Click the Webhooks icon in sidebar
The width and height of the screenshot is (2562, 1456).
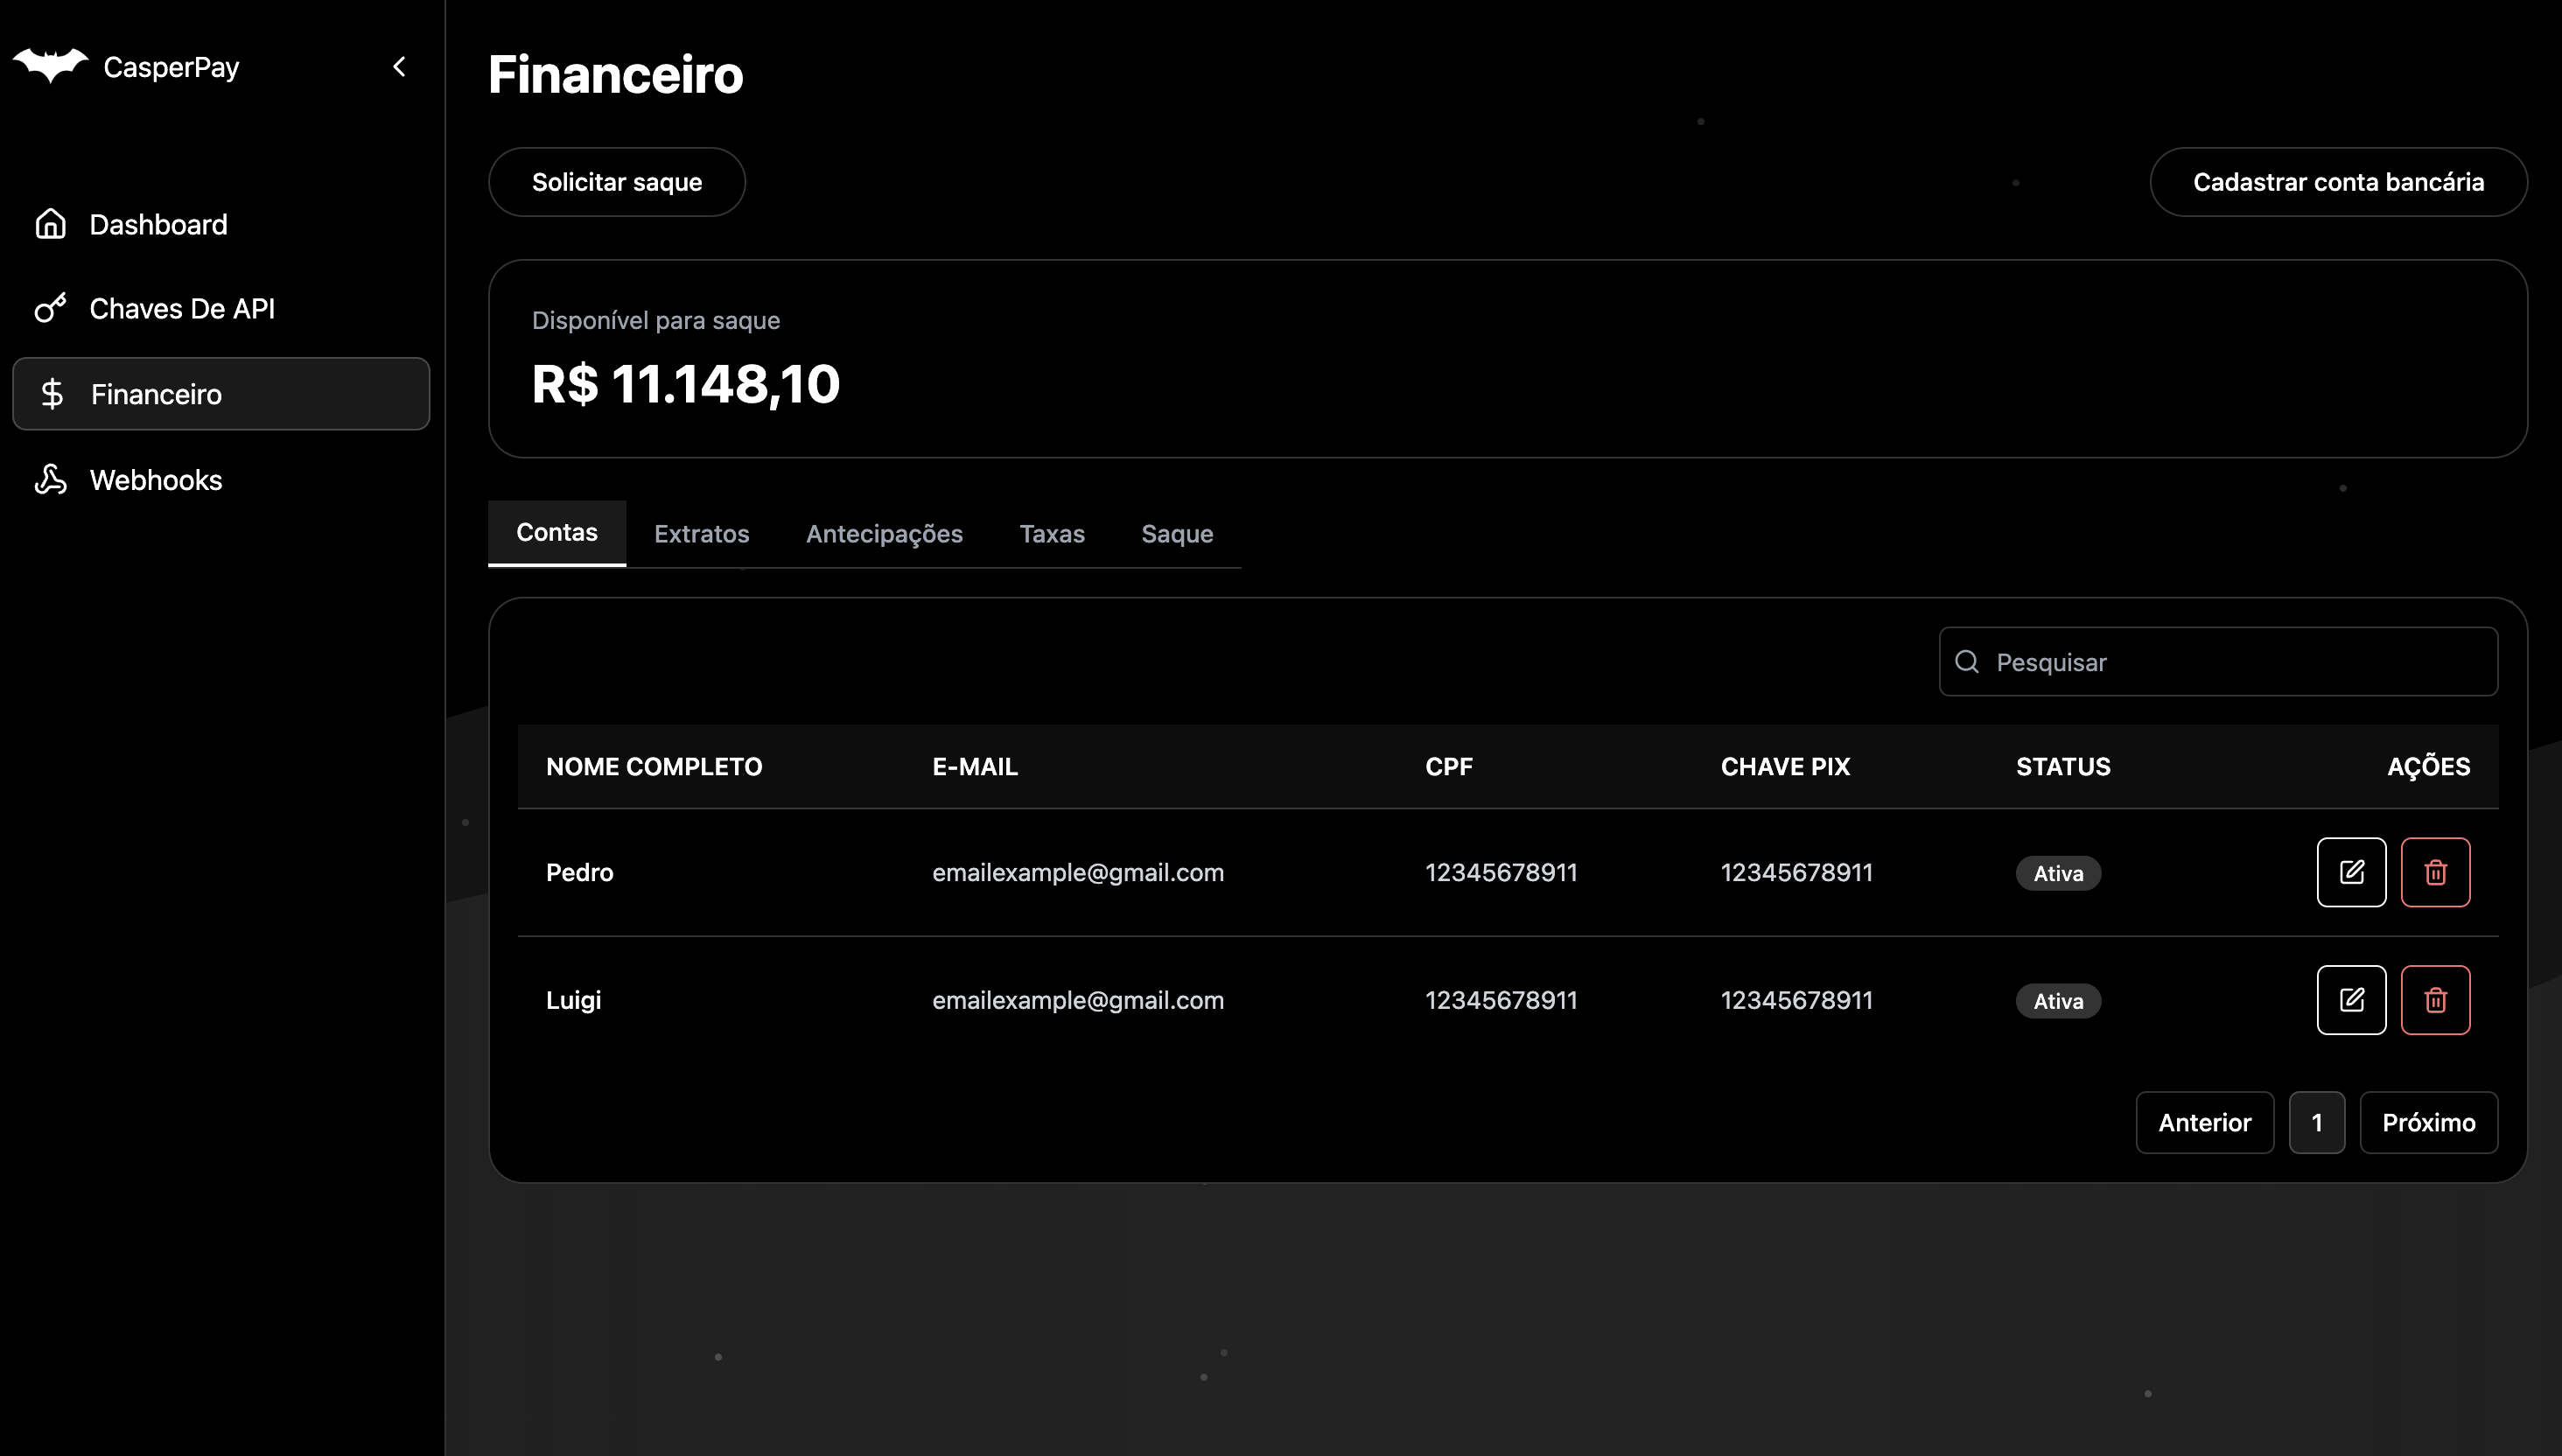tap(51, 480)
